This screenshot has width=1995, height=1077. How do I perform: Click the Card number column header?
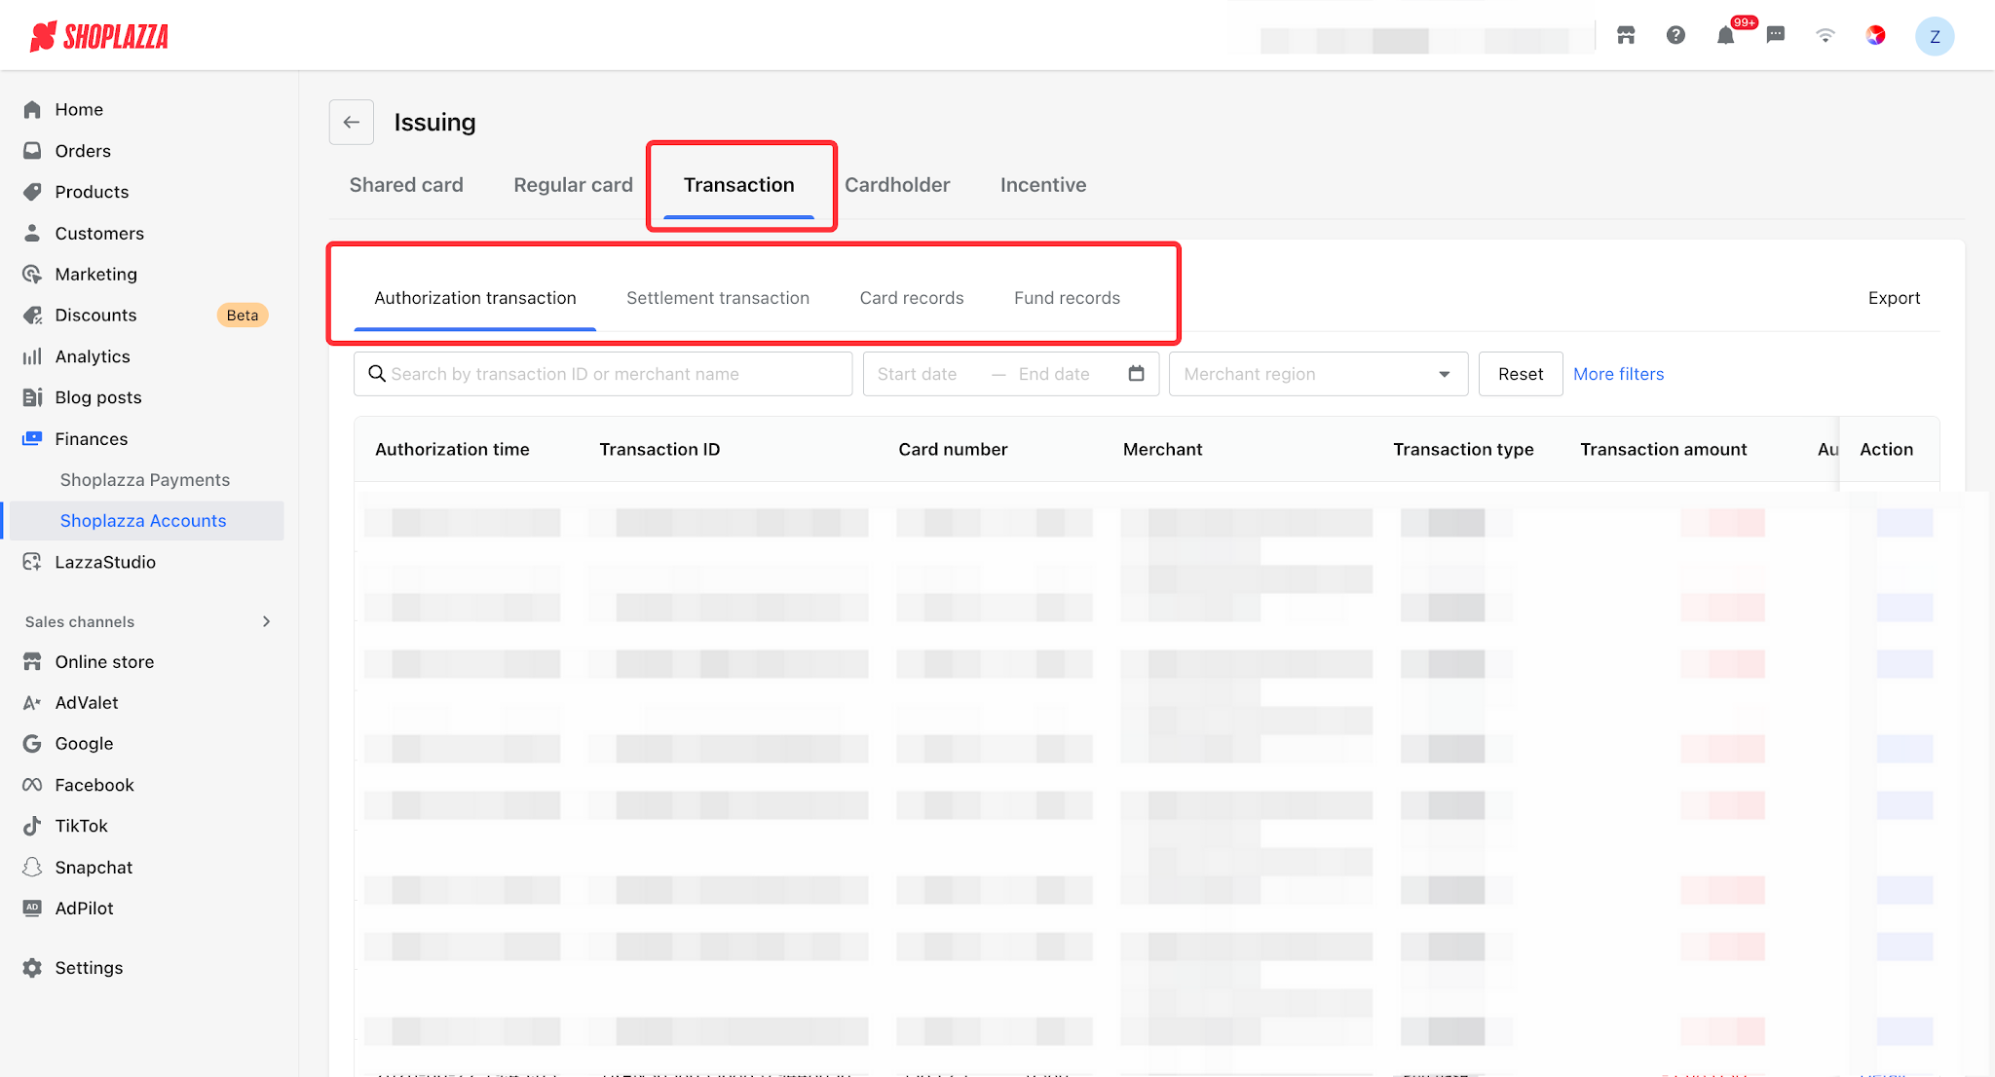[x=953, y=450]
